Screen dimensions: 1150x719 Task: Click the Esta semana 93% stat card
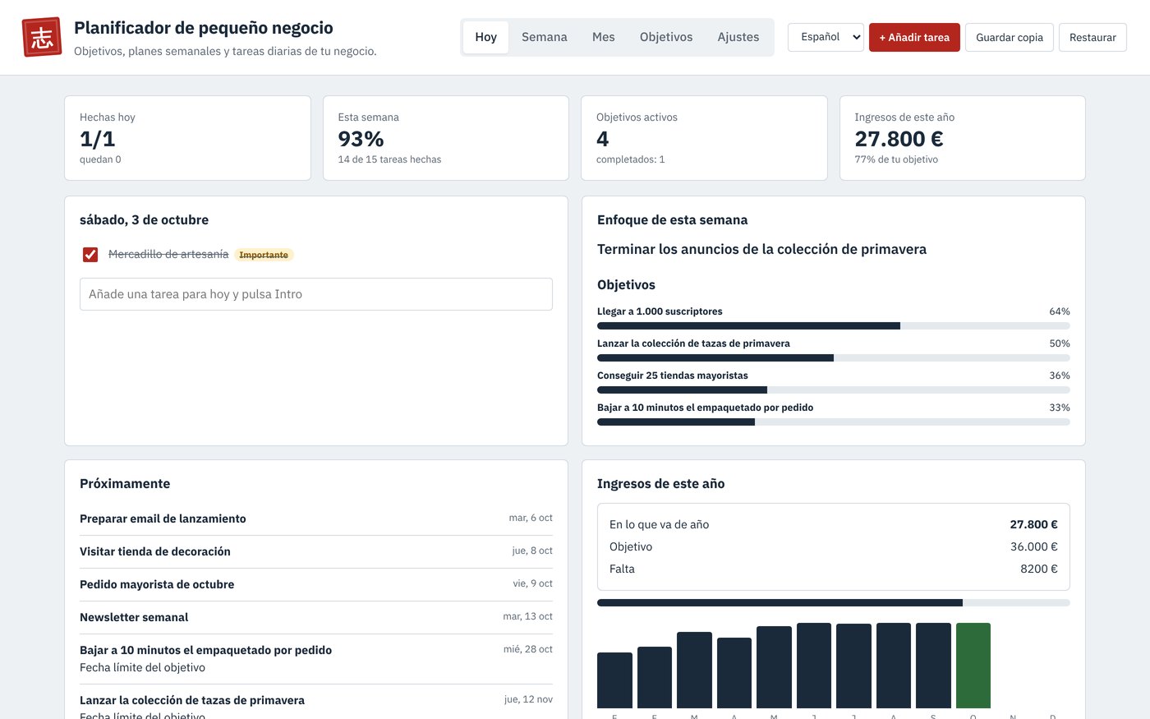446,138
